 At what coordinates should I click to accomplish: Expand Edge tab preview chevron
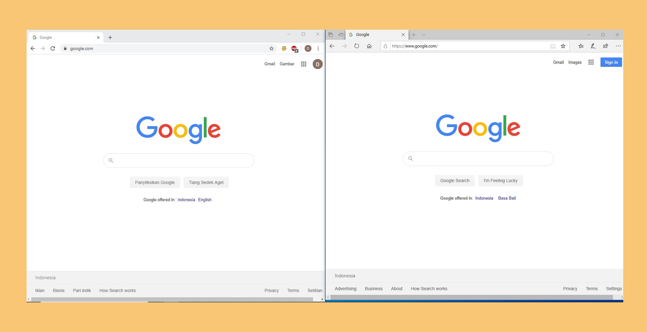pyautogui.click(x=424, y=35)
